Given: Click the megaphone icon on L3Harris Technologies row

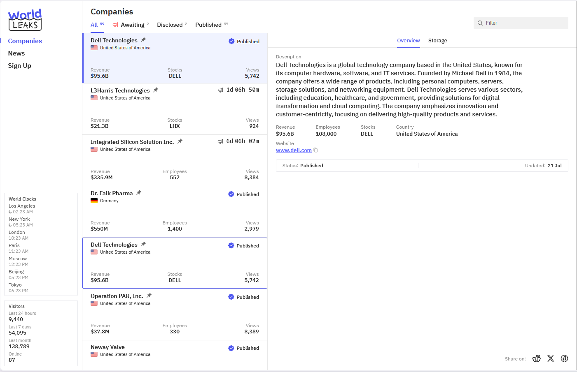Looking at the screenshot, I should 220,90.
